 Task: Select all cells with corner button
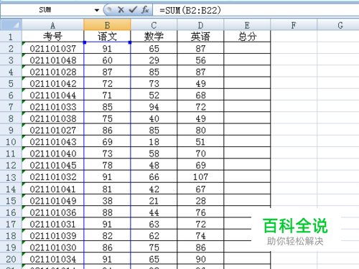tap(11, 24)
